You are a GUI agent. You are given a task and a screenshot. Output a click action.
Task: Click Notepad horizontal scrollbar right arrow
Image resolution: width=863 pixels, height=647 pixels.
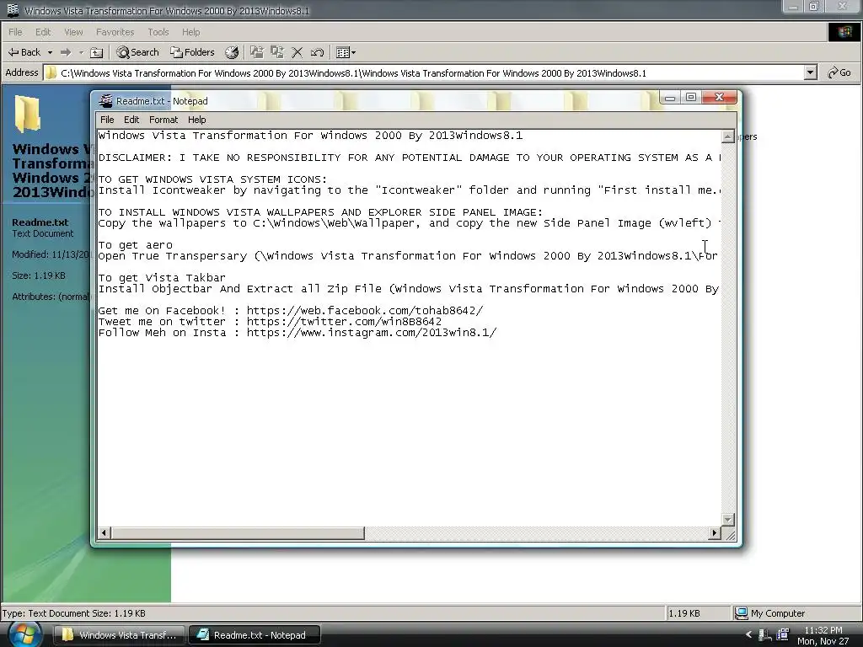click(x=715, y=532)
